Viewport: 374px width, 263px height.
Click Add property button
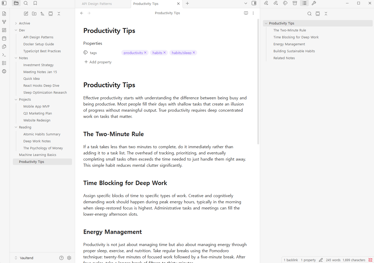pos(98,62)
